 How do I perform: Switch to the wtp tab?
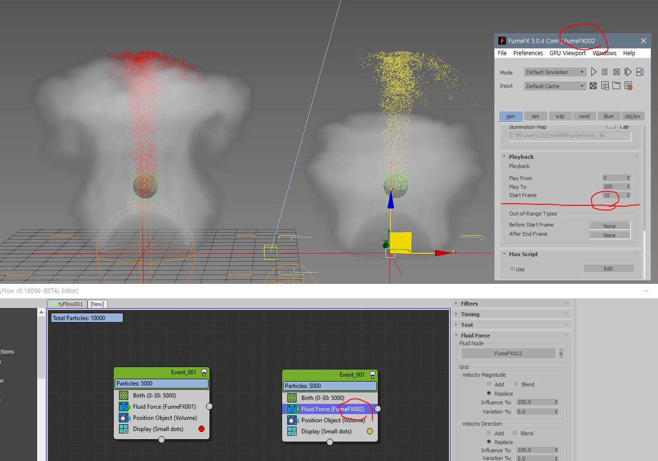click(x=560, y=116)
